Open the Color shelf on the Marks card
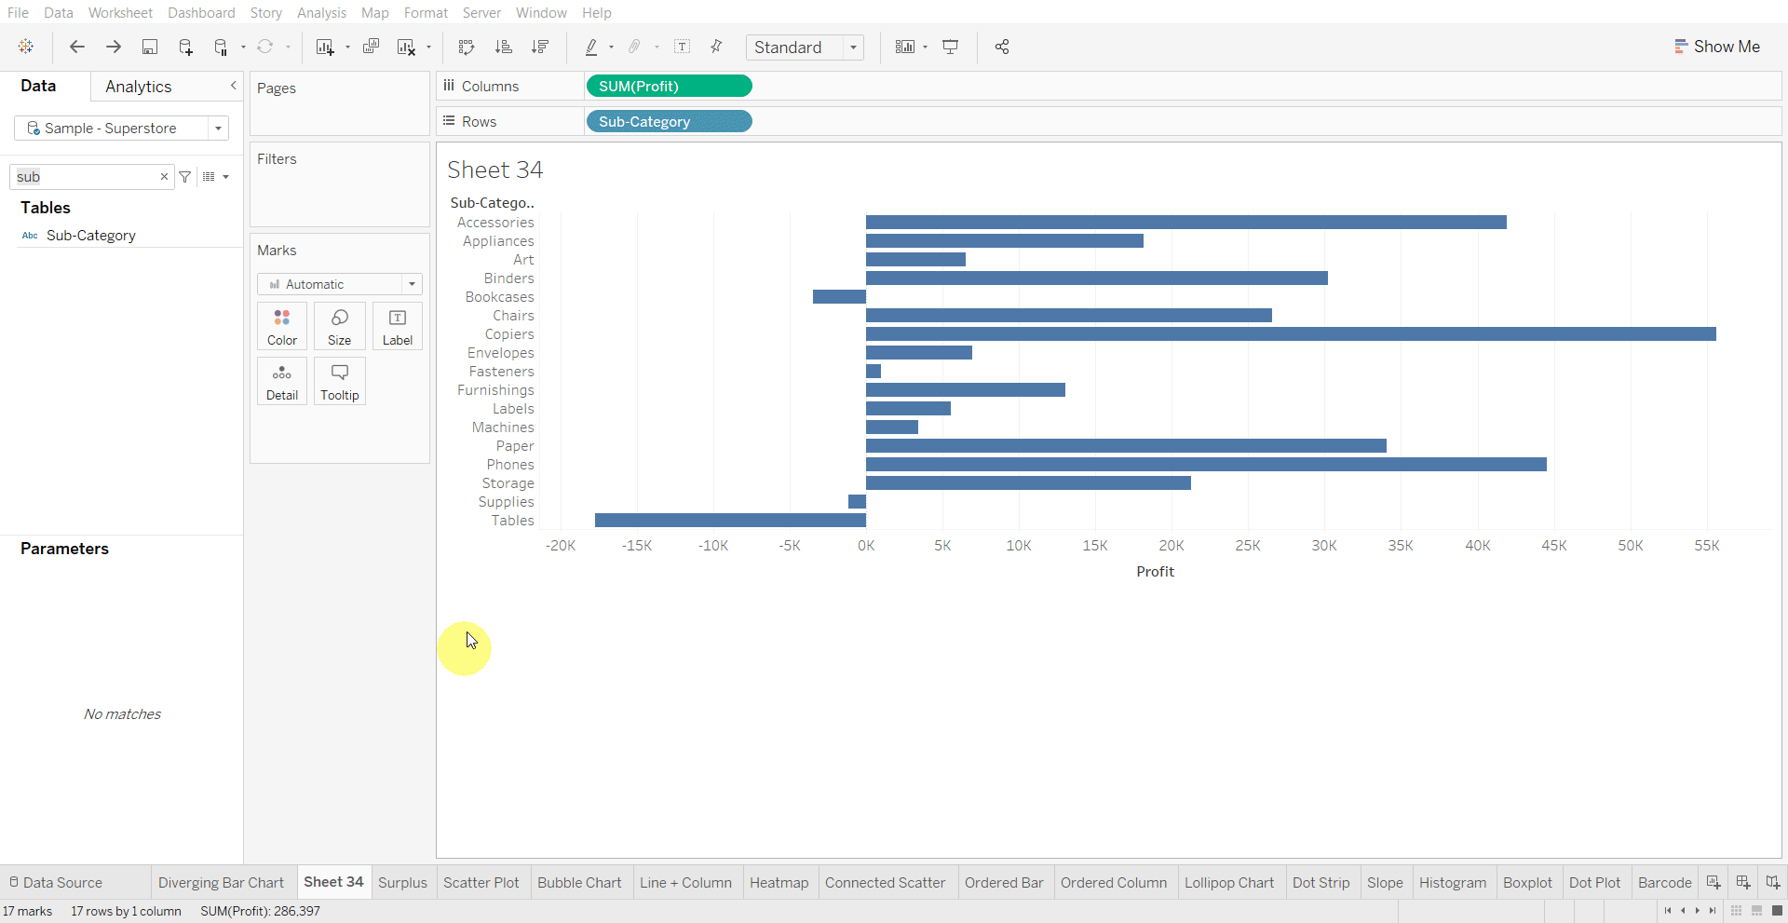This screenshot has height=923, width=1788. click(x=281, y=326)
